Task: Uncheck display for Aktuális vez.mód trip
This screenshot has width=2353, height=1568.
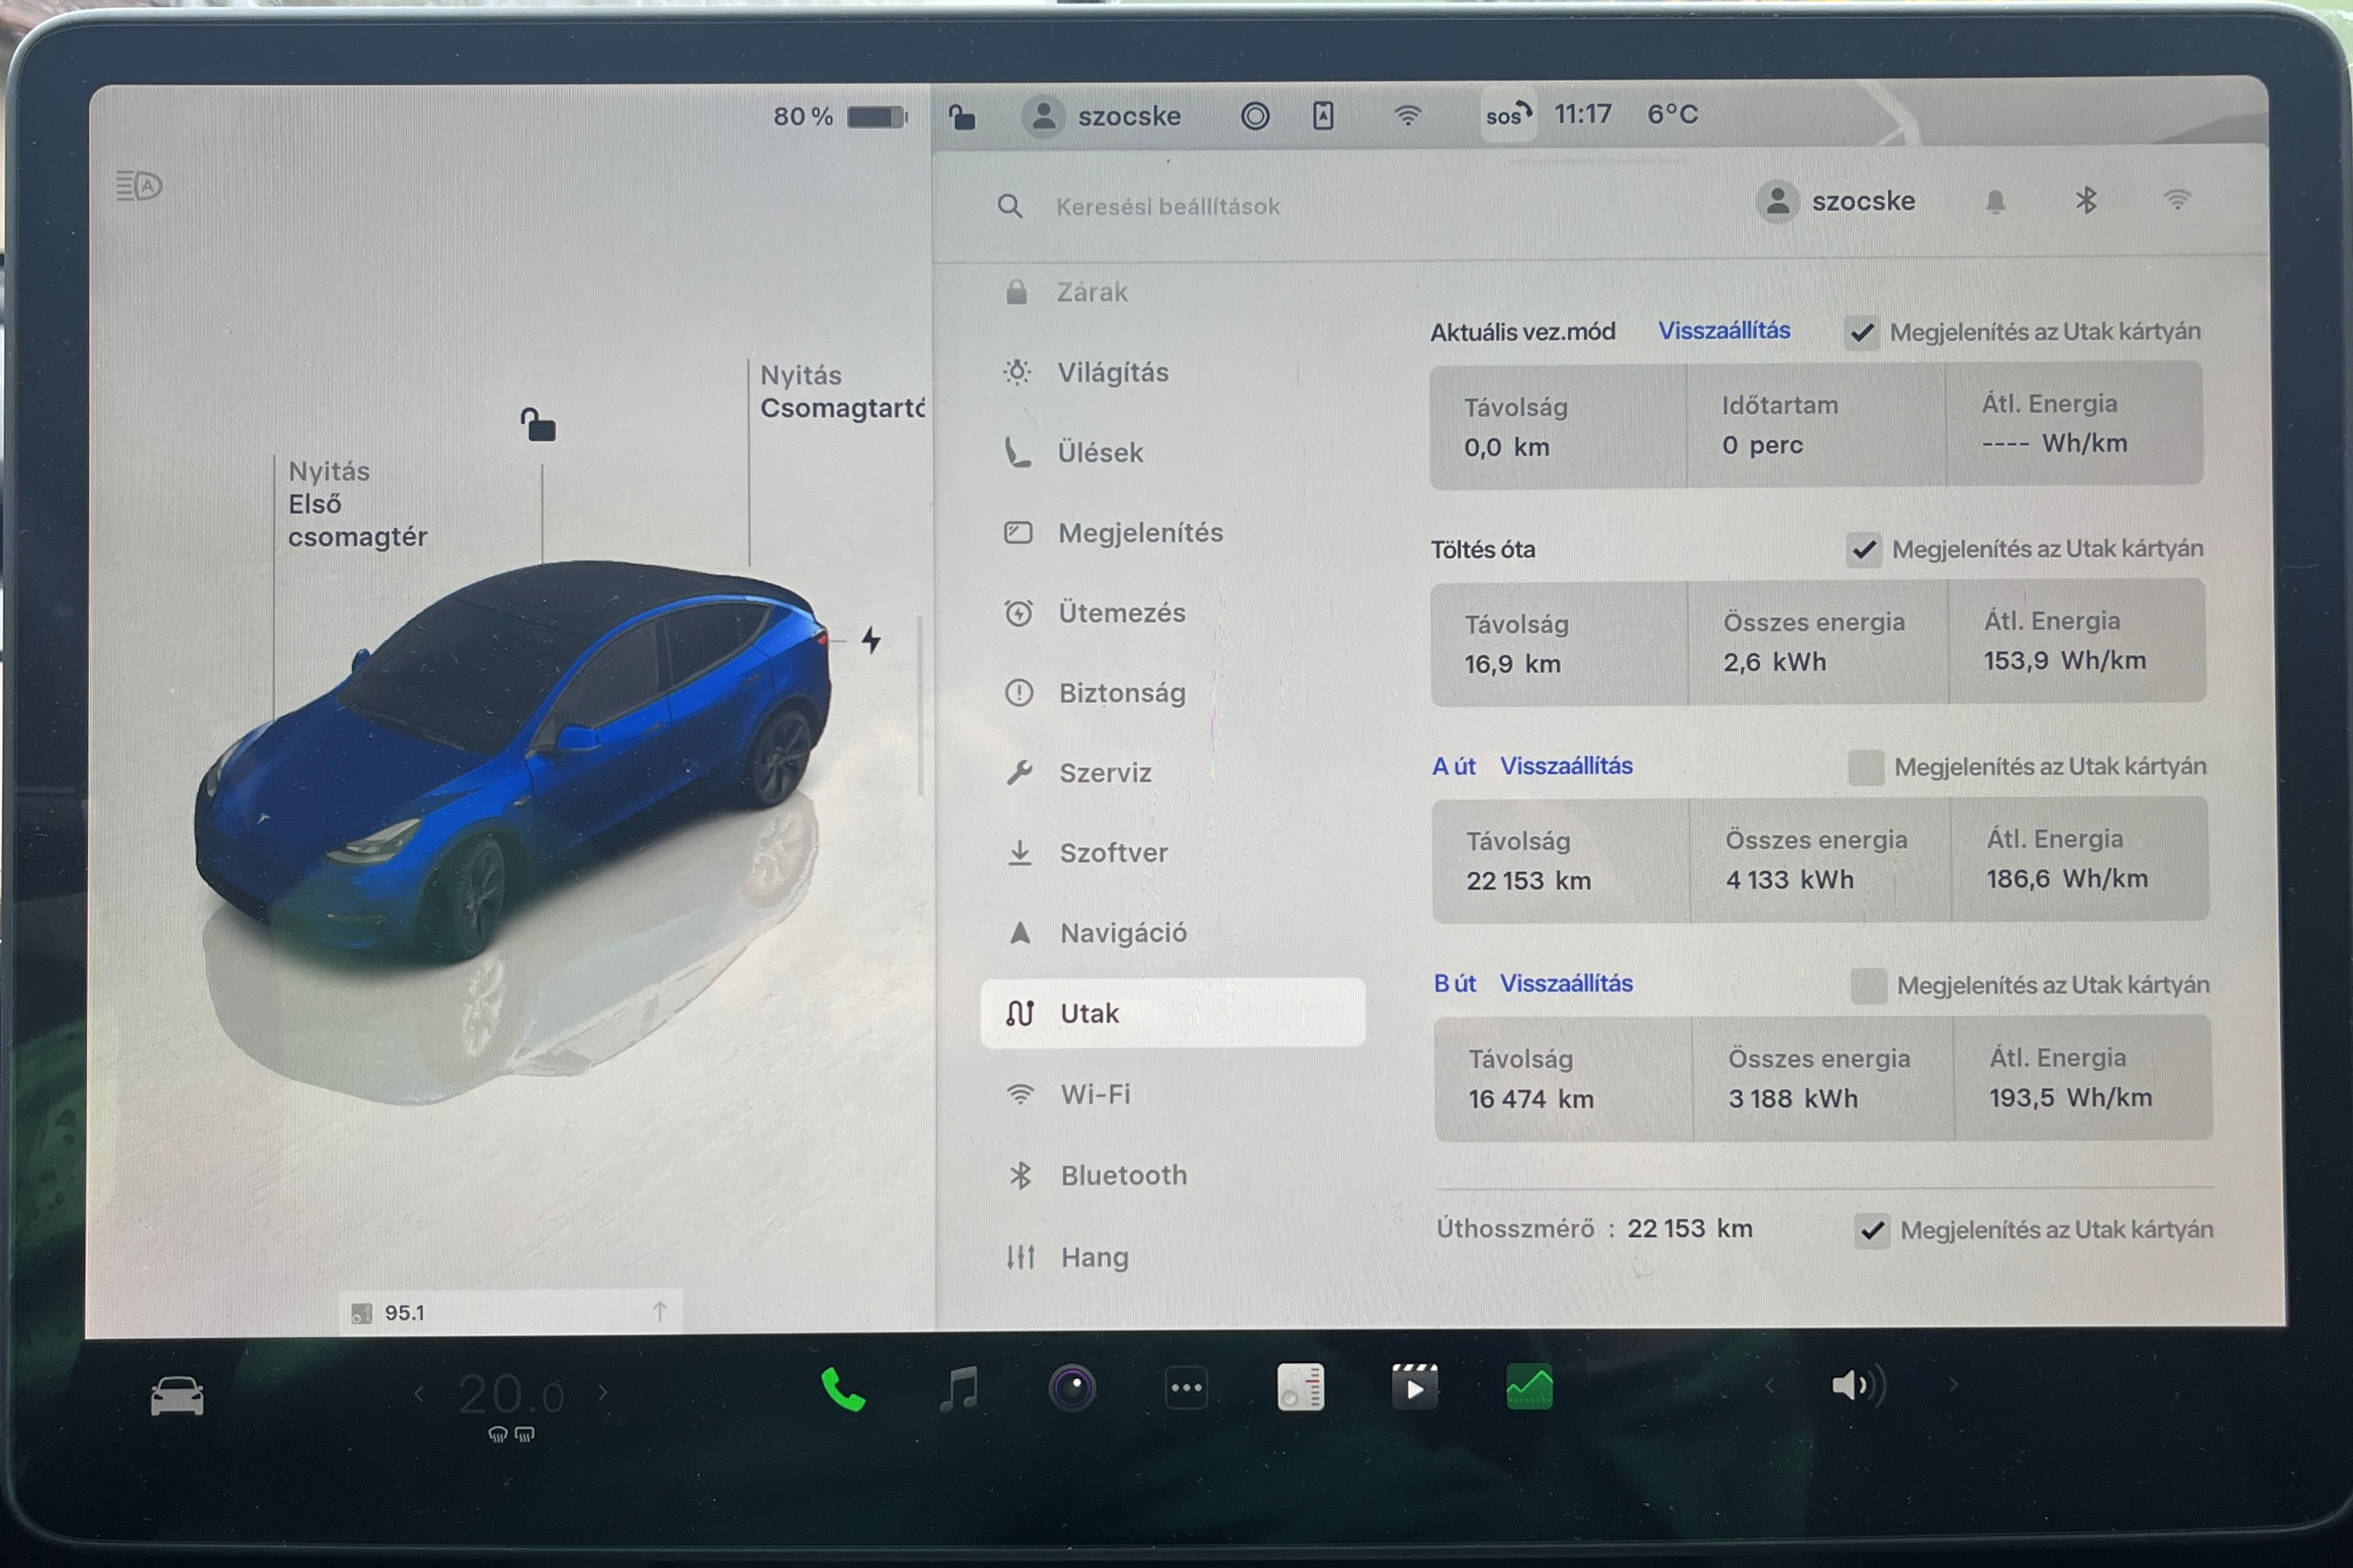Action: pyautogui.click(x=1862, y=332)
